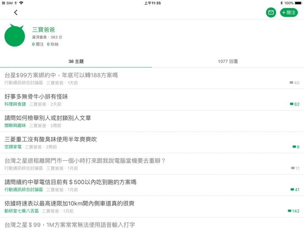The height and width of the screenshot is (228, 304).
Task: Open post 請問續約中華電信目前有$500以內
Action: [152, 185]
